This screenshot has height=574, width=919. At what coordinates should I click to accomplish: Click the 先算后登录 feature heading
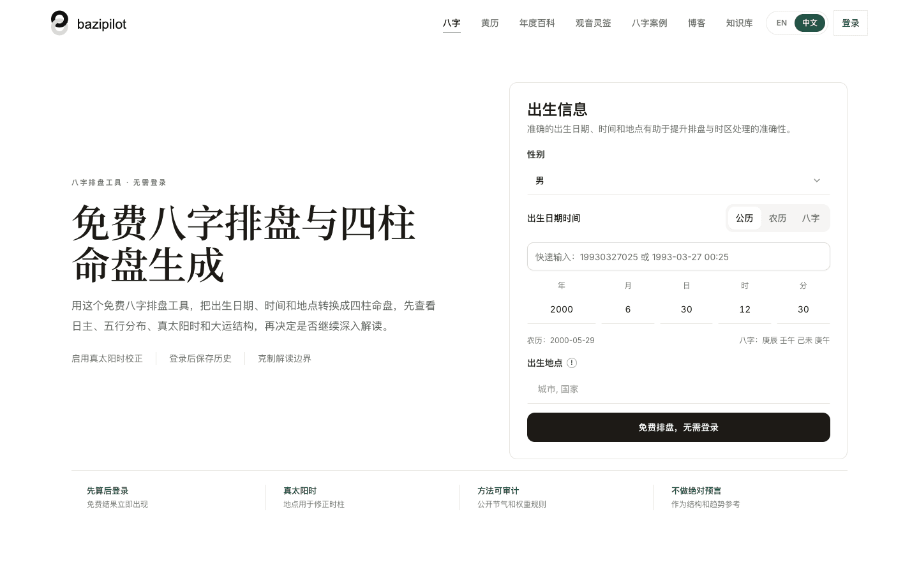click(108, 490)
